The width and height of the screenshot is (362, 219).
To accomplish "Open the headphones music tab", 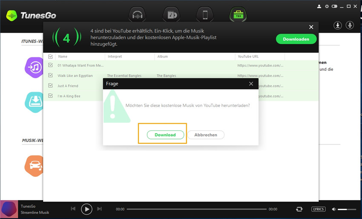I will coord(137,15).
